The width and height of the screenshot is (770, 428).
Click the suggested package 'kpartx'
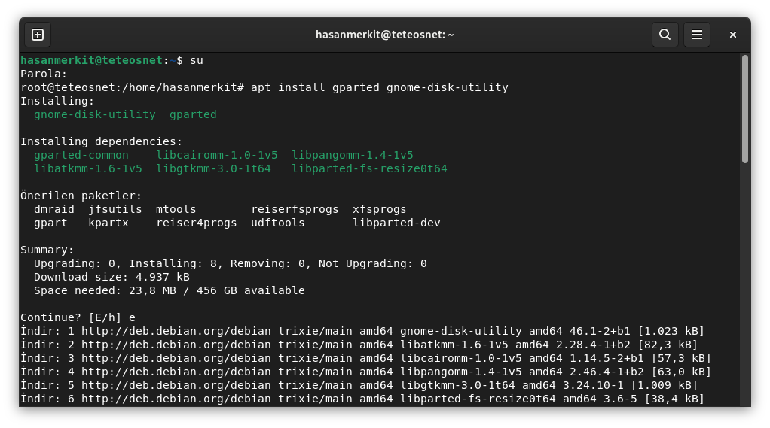108,223
